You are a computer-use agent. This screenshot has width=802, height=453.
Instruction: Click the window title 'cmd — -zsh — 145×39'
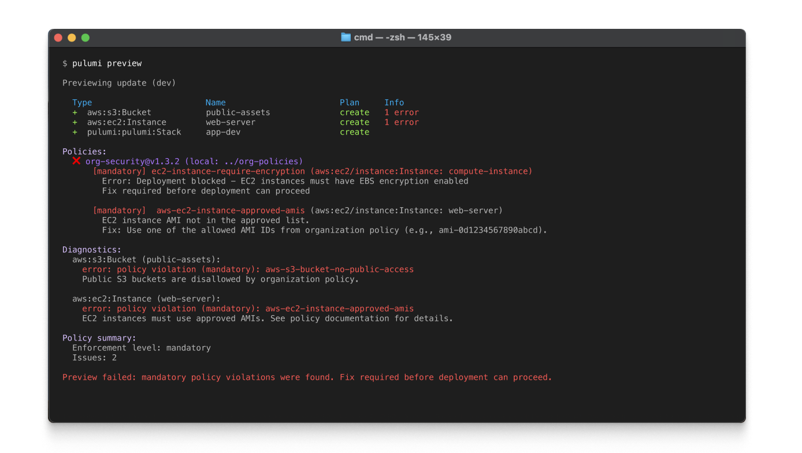click(402, 38)
